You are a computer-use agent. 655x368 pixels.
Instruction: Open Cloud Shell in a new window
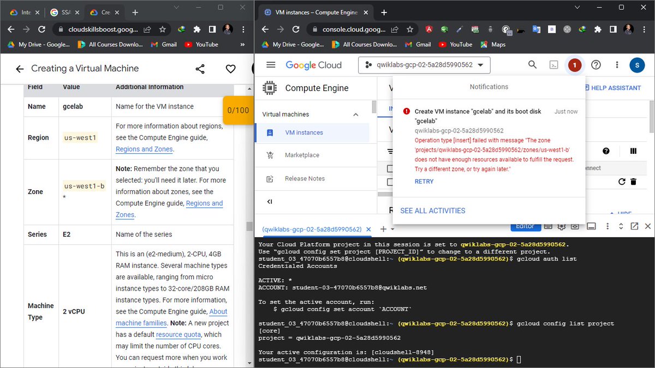point(634,226)
